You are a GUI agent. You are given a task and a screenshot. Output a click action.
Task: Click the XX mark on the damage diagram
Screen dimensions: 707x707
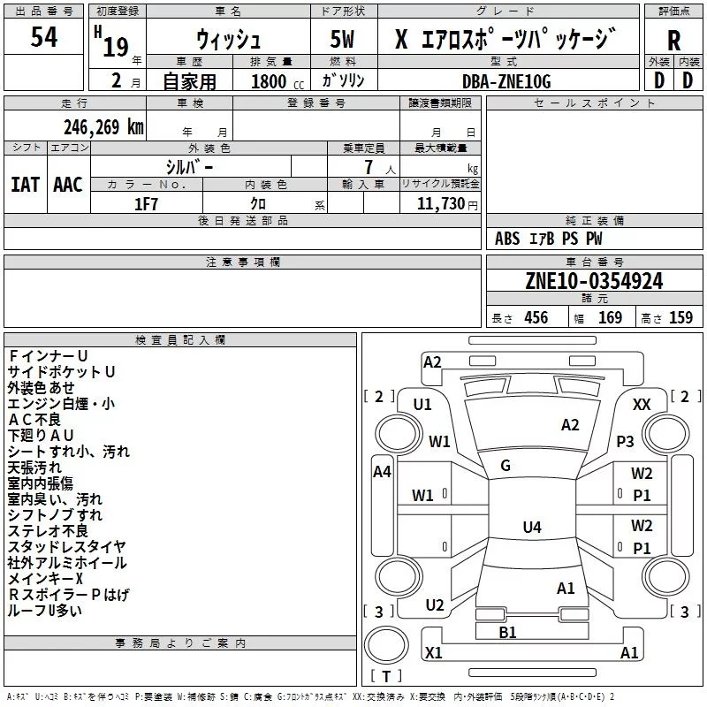click(642, 405)
